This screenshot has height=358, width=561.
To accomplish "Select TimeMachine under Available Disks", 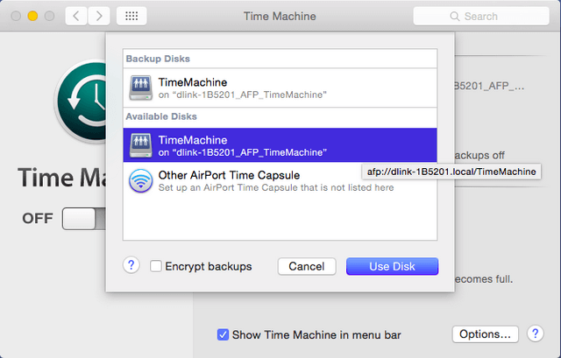I will tap(280, 145).
